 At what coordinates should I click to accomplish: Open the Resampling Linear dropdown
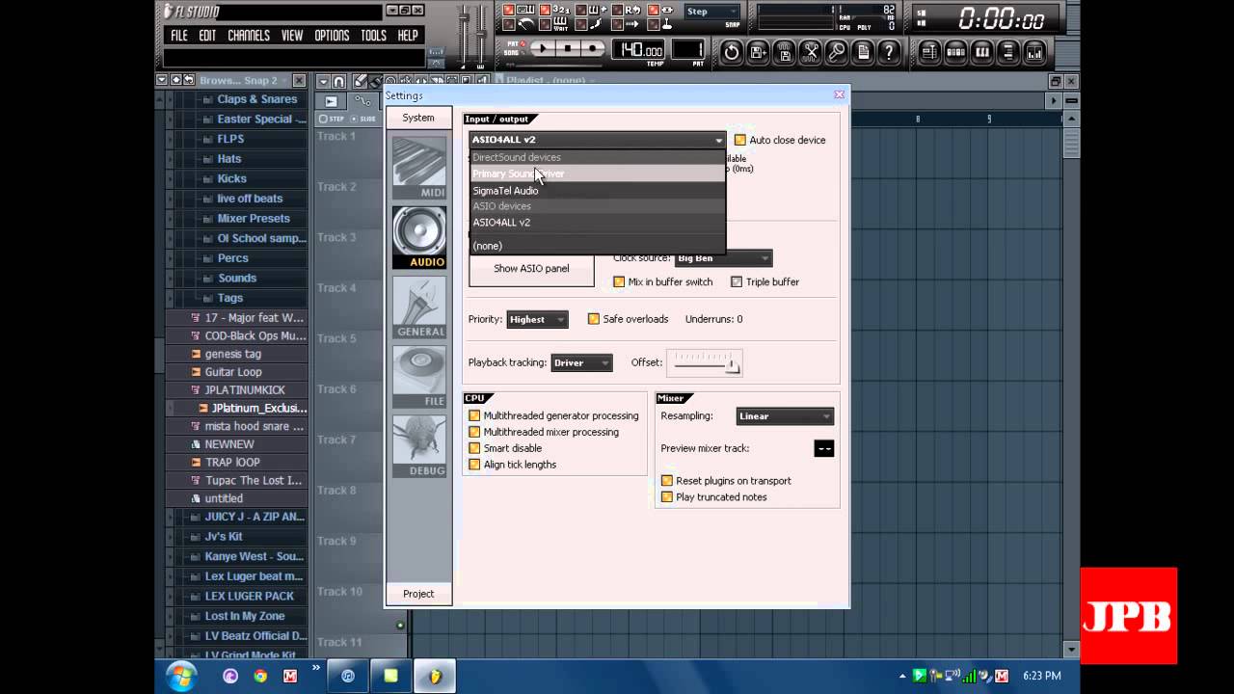(785, 416)
